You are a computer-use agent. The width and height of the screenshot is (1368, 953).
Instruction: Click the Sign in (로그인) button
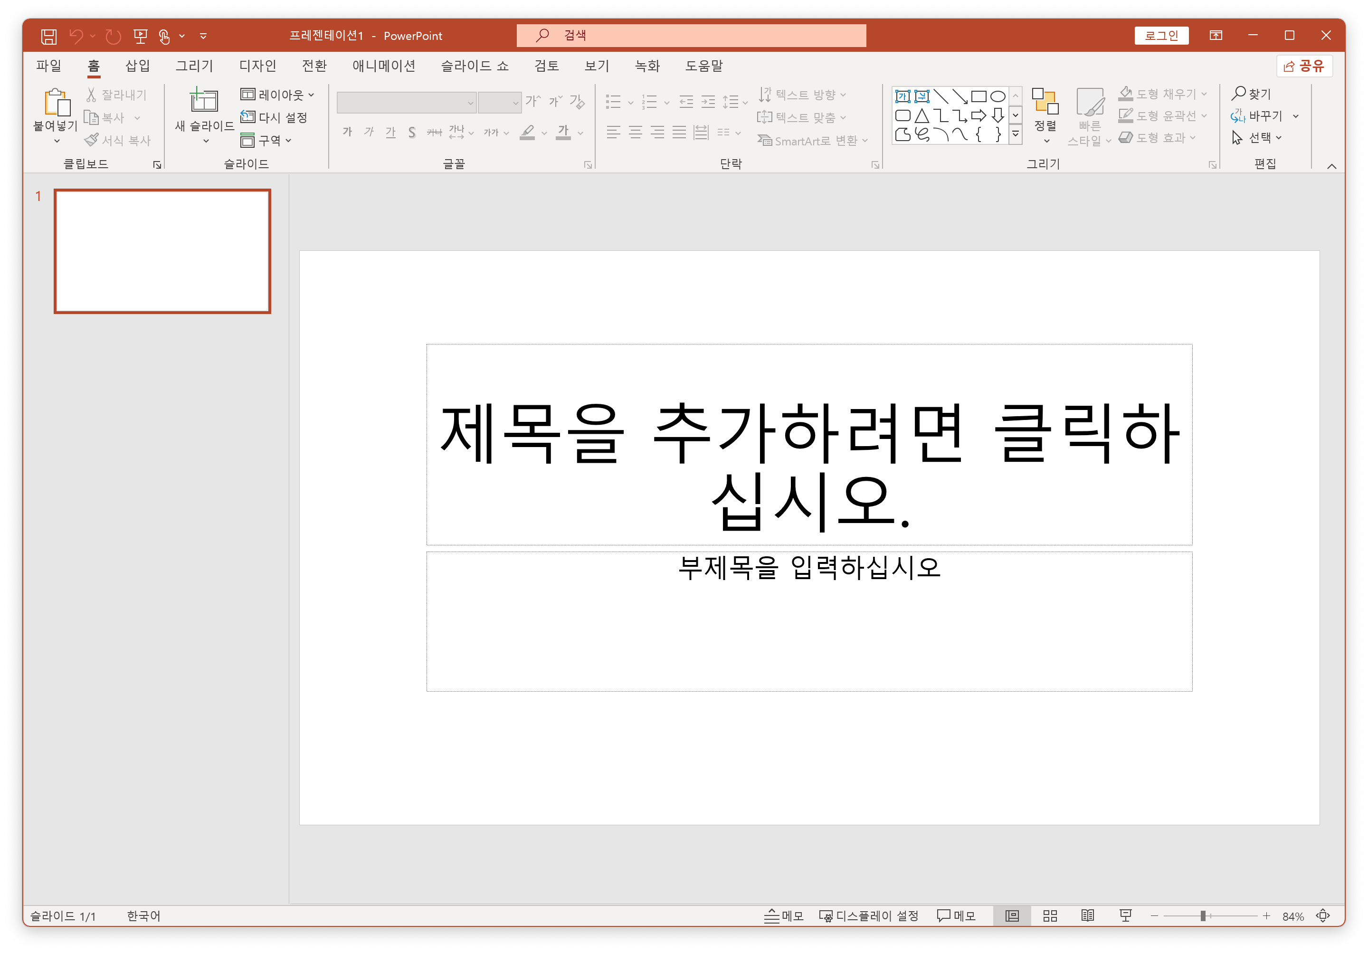1160,36
